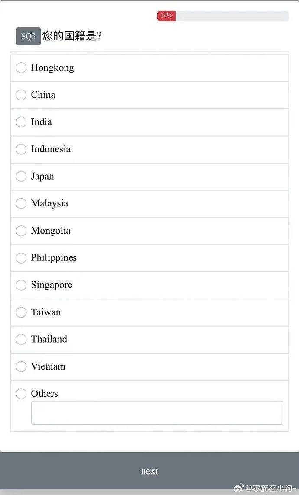Click the 14% progress bar
The height and width of the screenshot is (495, 299).
pos(223,16)
